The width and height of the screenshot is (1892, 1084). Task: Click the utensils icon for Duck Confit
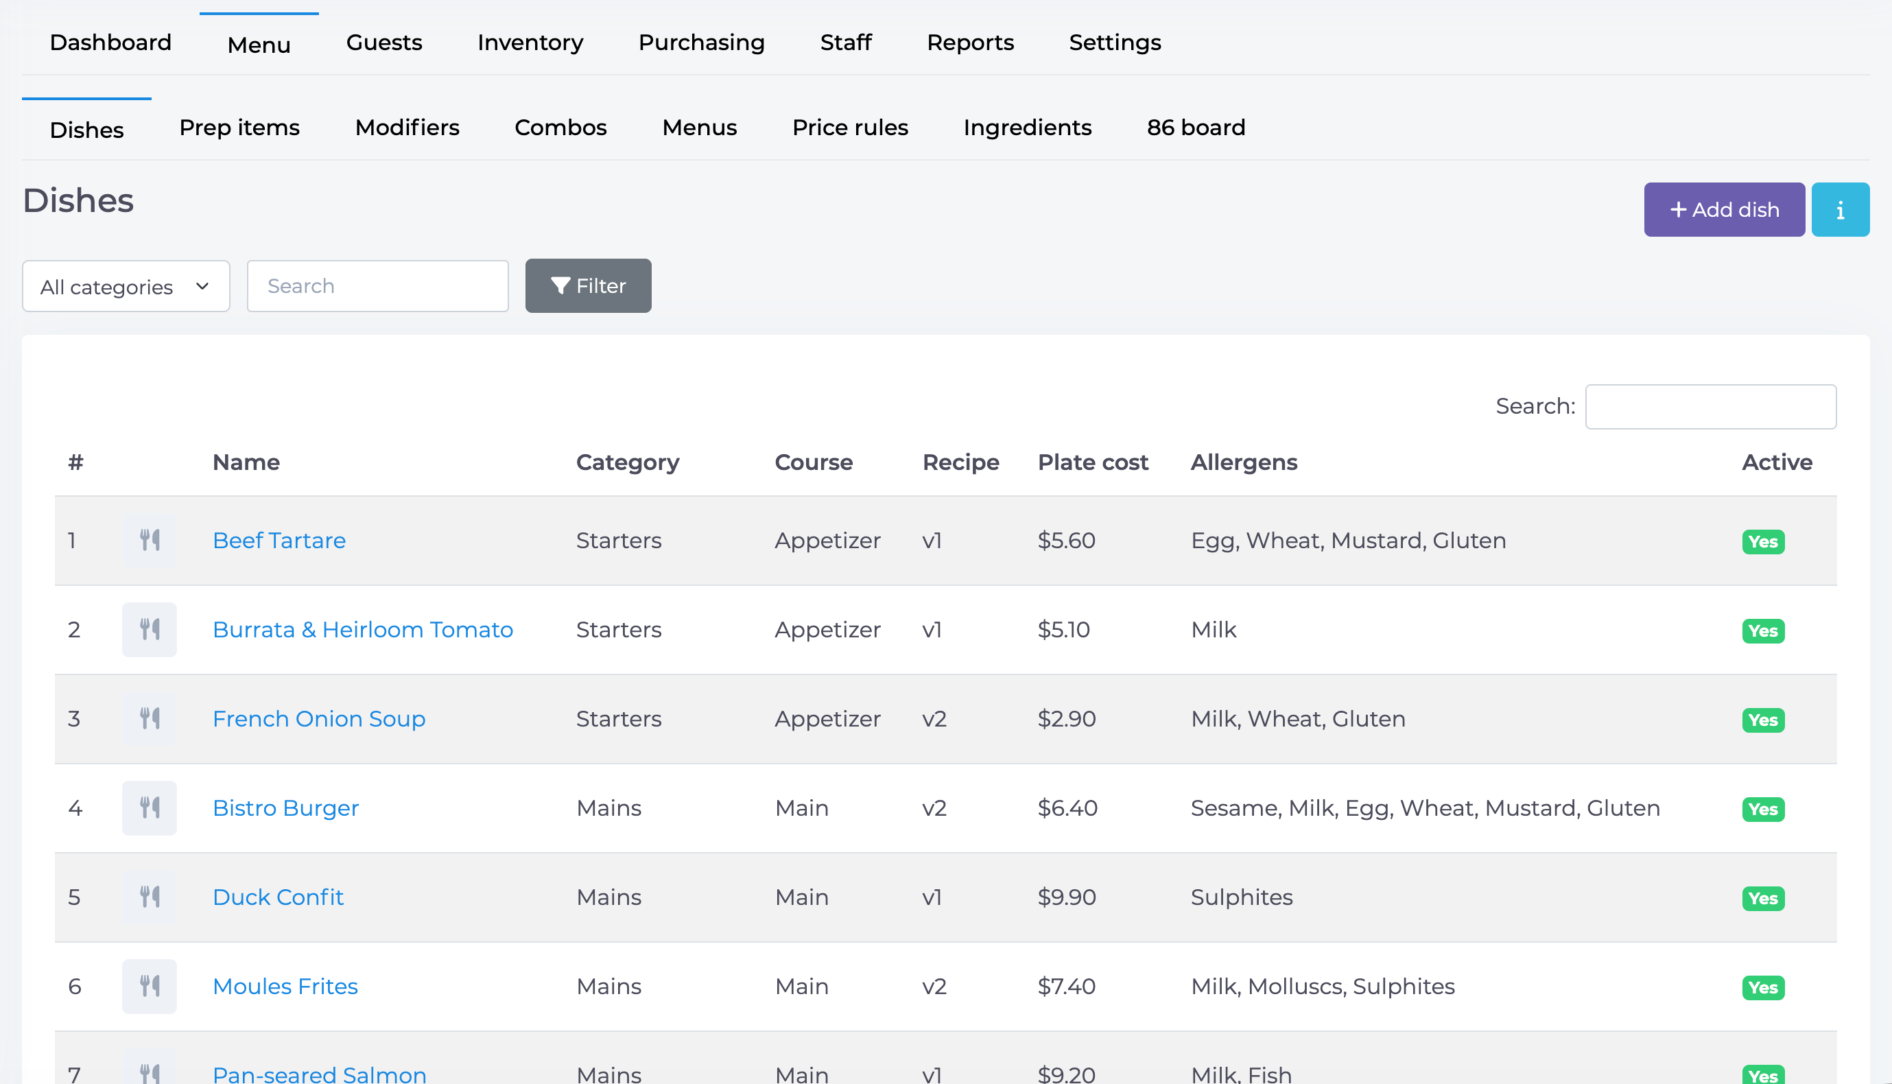pos(150,897)
